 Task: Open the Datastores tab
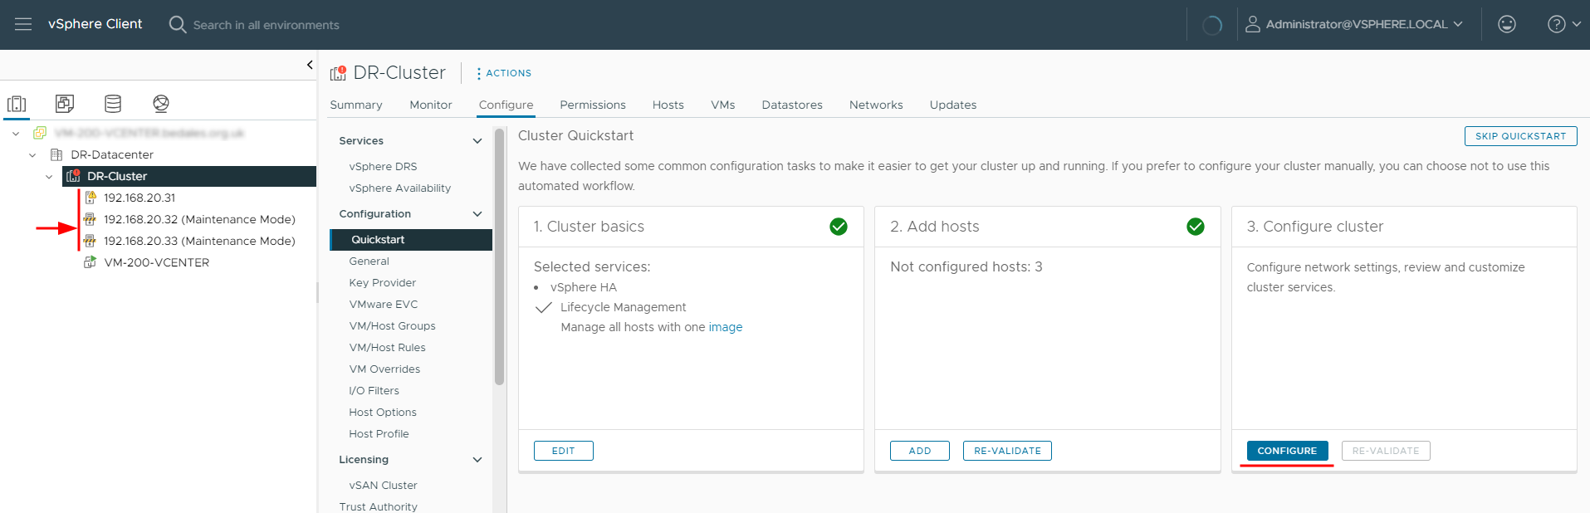point(792,105)
